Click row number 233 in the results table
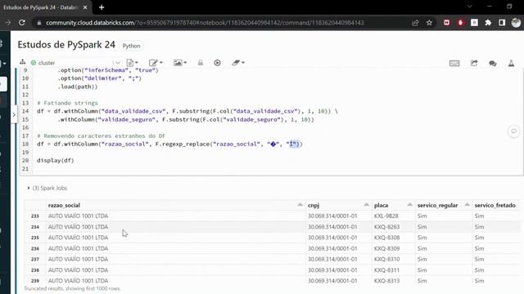 (x=35, y=216)
